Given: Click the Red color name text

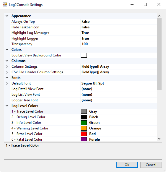Looking at the screenshot, I should 92,134.
